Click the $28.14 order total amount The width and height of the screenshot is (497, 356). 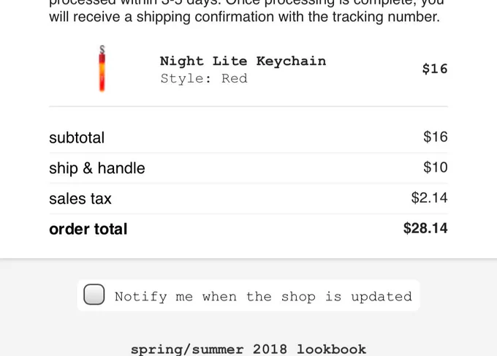click(425, 228)
